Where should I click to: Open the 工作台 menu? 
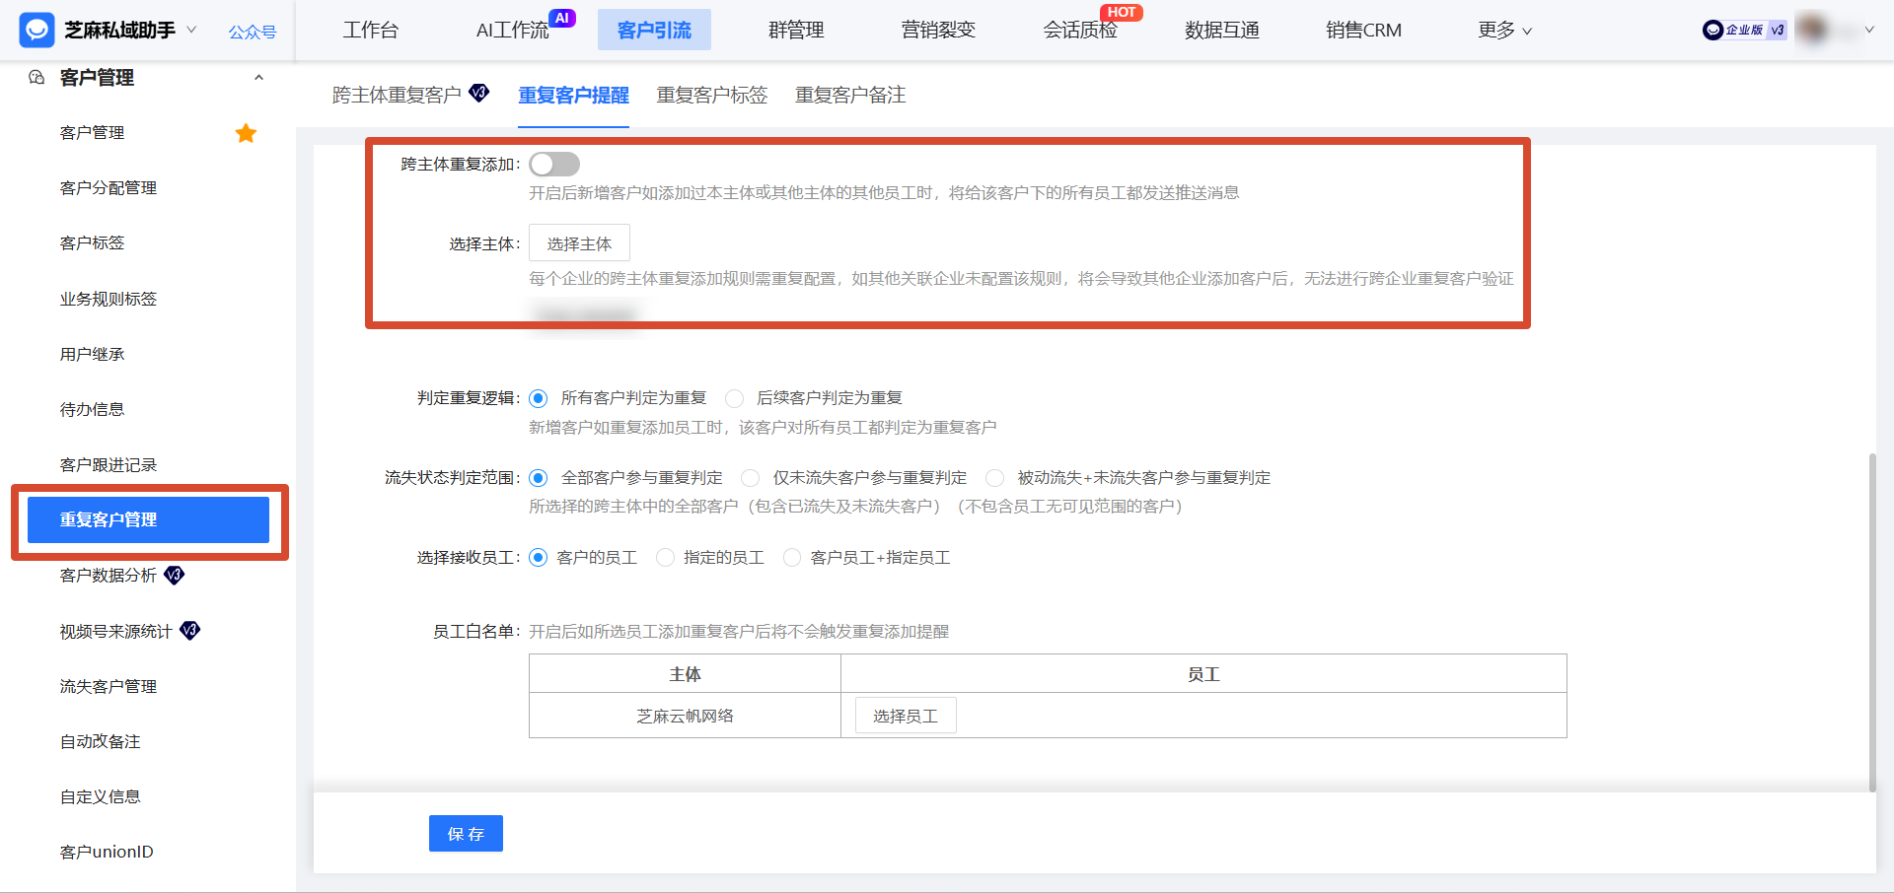pyautogui.click(x=371, y=31)
